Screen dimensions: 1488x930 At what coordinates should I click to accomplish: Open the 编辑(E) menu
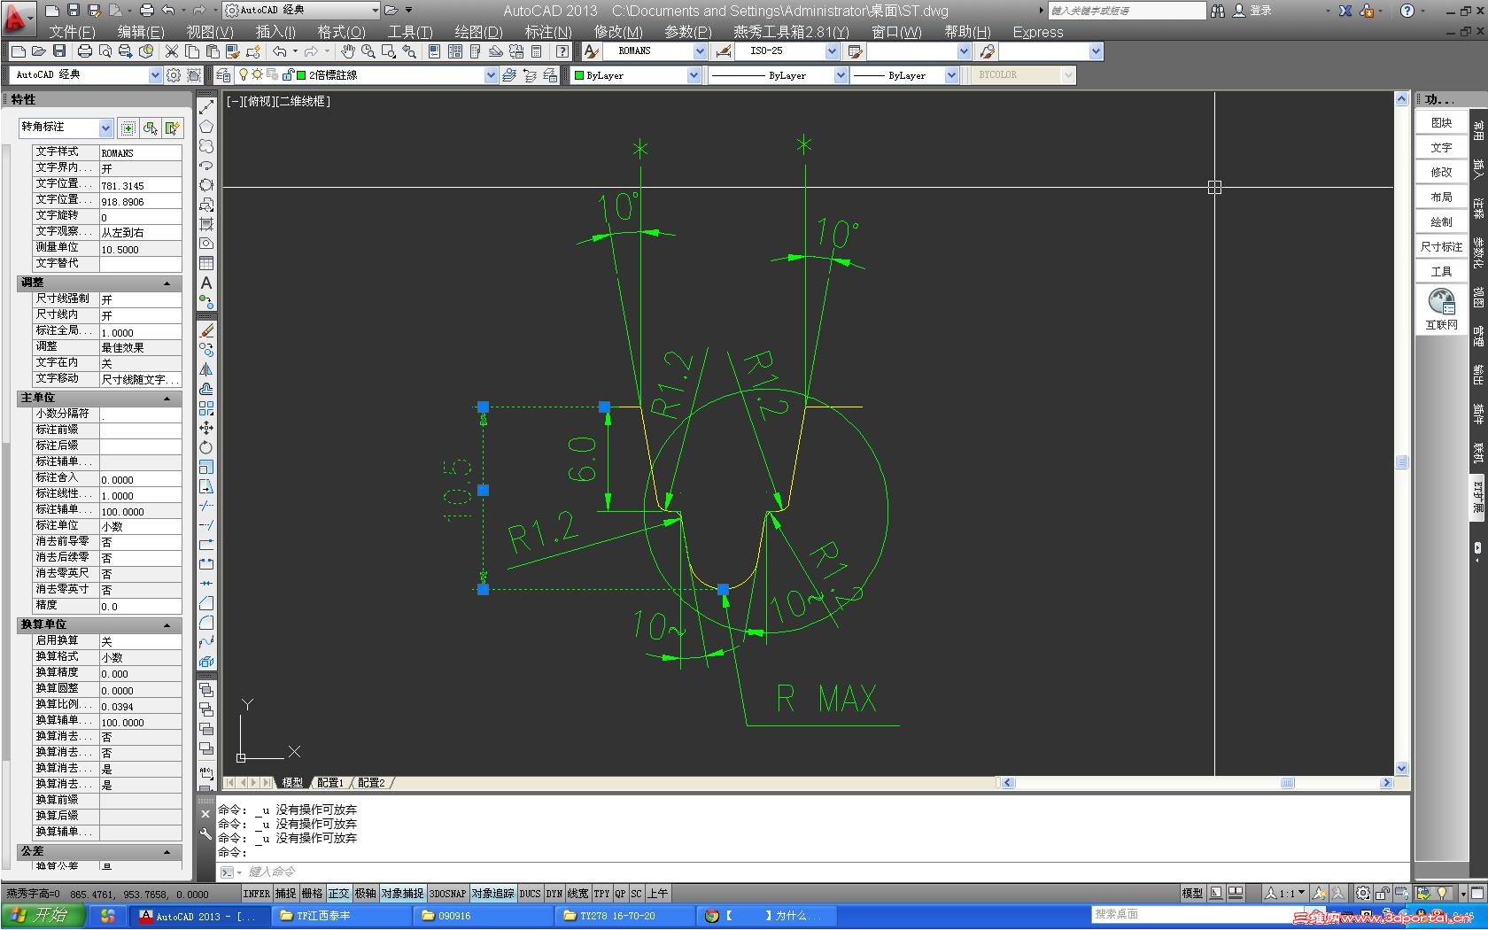(141, 32)
